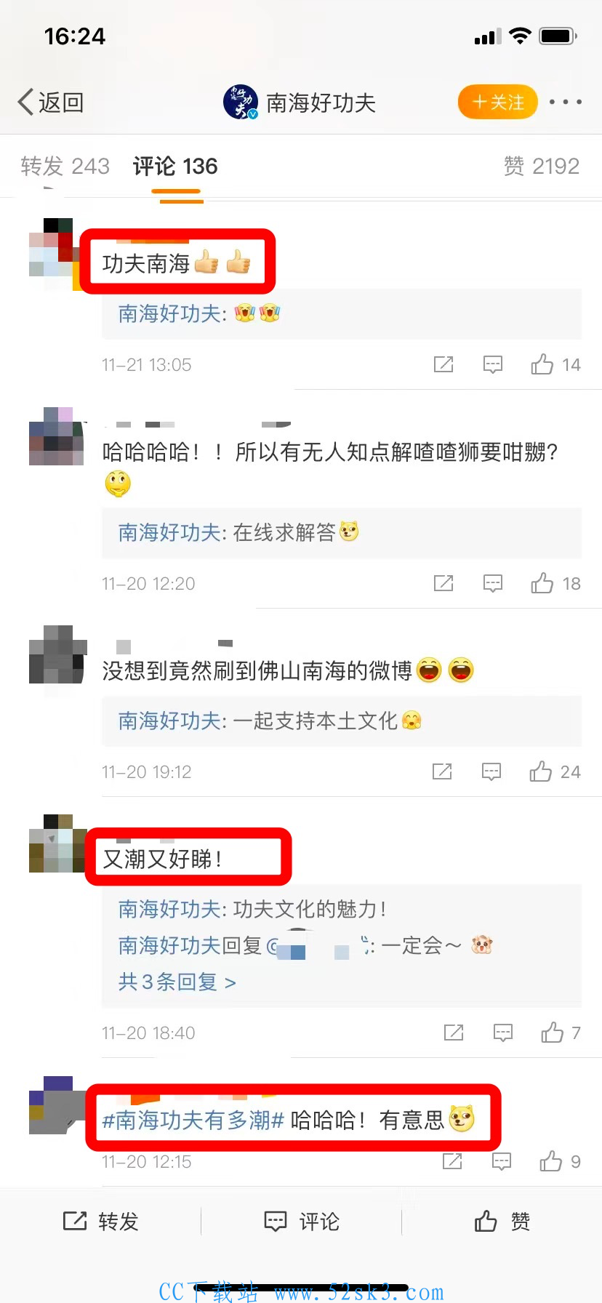Viewport: 602px width, 1303px height.
Task: Reply icon on the 11-20 19:12 comment
Action: click(491, 771)
